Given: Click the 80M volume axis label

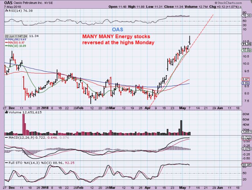Looking at the screenshot, I should pyautogui.click(x=246, y=114).
